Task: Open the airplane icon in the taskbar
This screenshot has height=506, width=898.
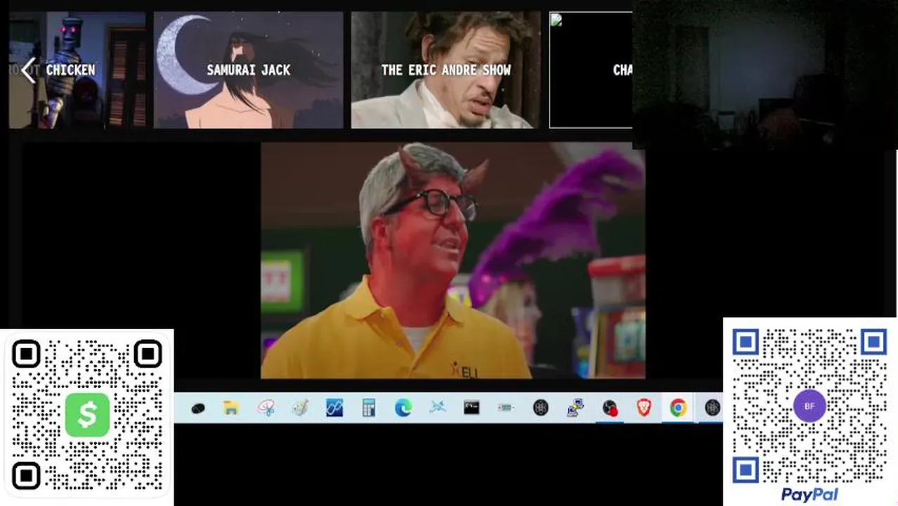Action: [437, 408]
